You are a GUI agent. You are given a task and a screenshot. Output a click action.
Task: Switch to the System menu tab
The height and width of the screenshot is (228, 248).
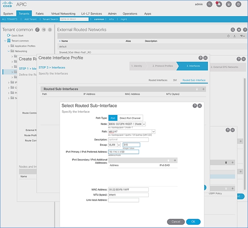[x=8, y=14]
